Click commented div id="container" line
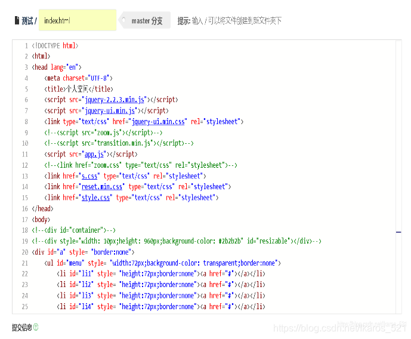Image resolution: width=411 pixels, height=339 pixels. click(73, 230)
